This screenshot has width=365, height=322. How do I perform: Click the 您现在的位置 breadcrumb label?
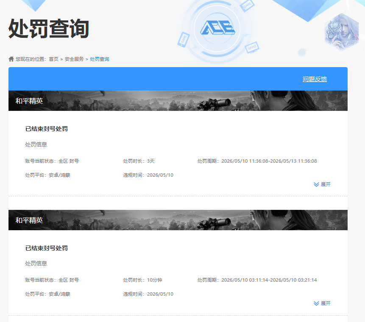(31, 59)
